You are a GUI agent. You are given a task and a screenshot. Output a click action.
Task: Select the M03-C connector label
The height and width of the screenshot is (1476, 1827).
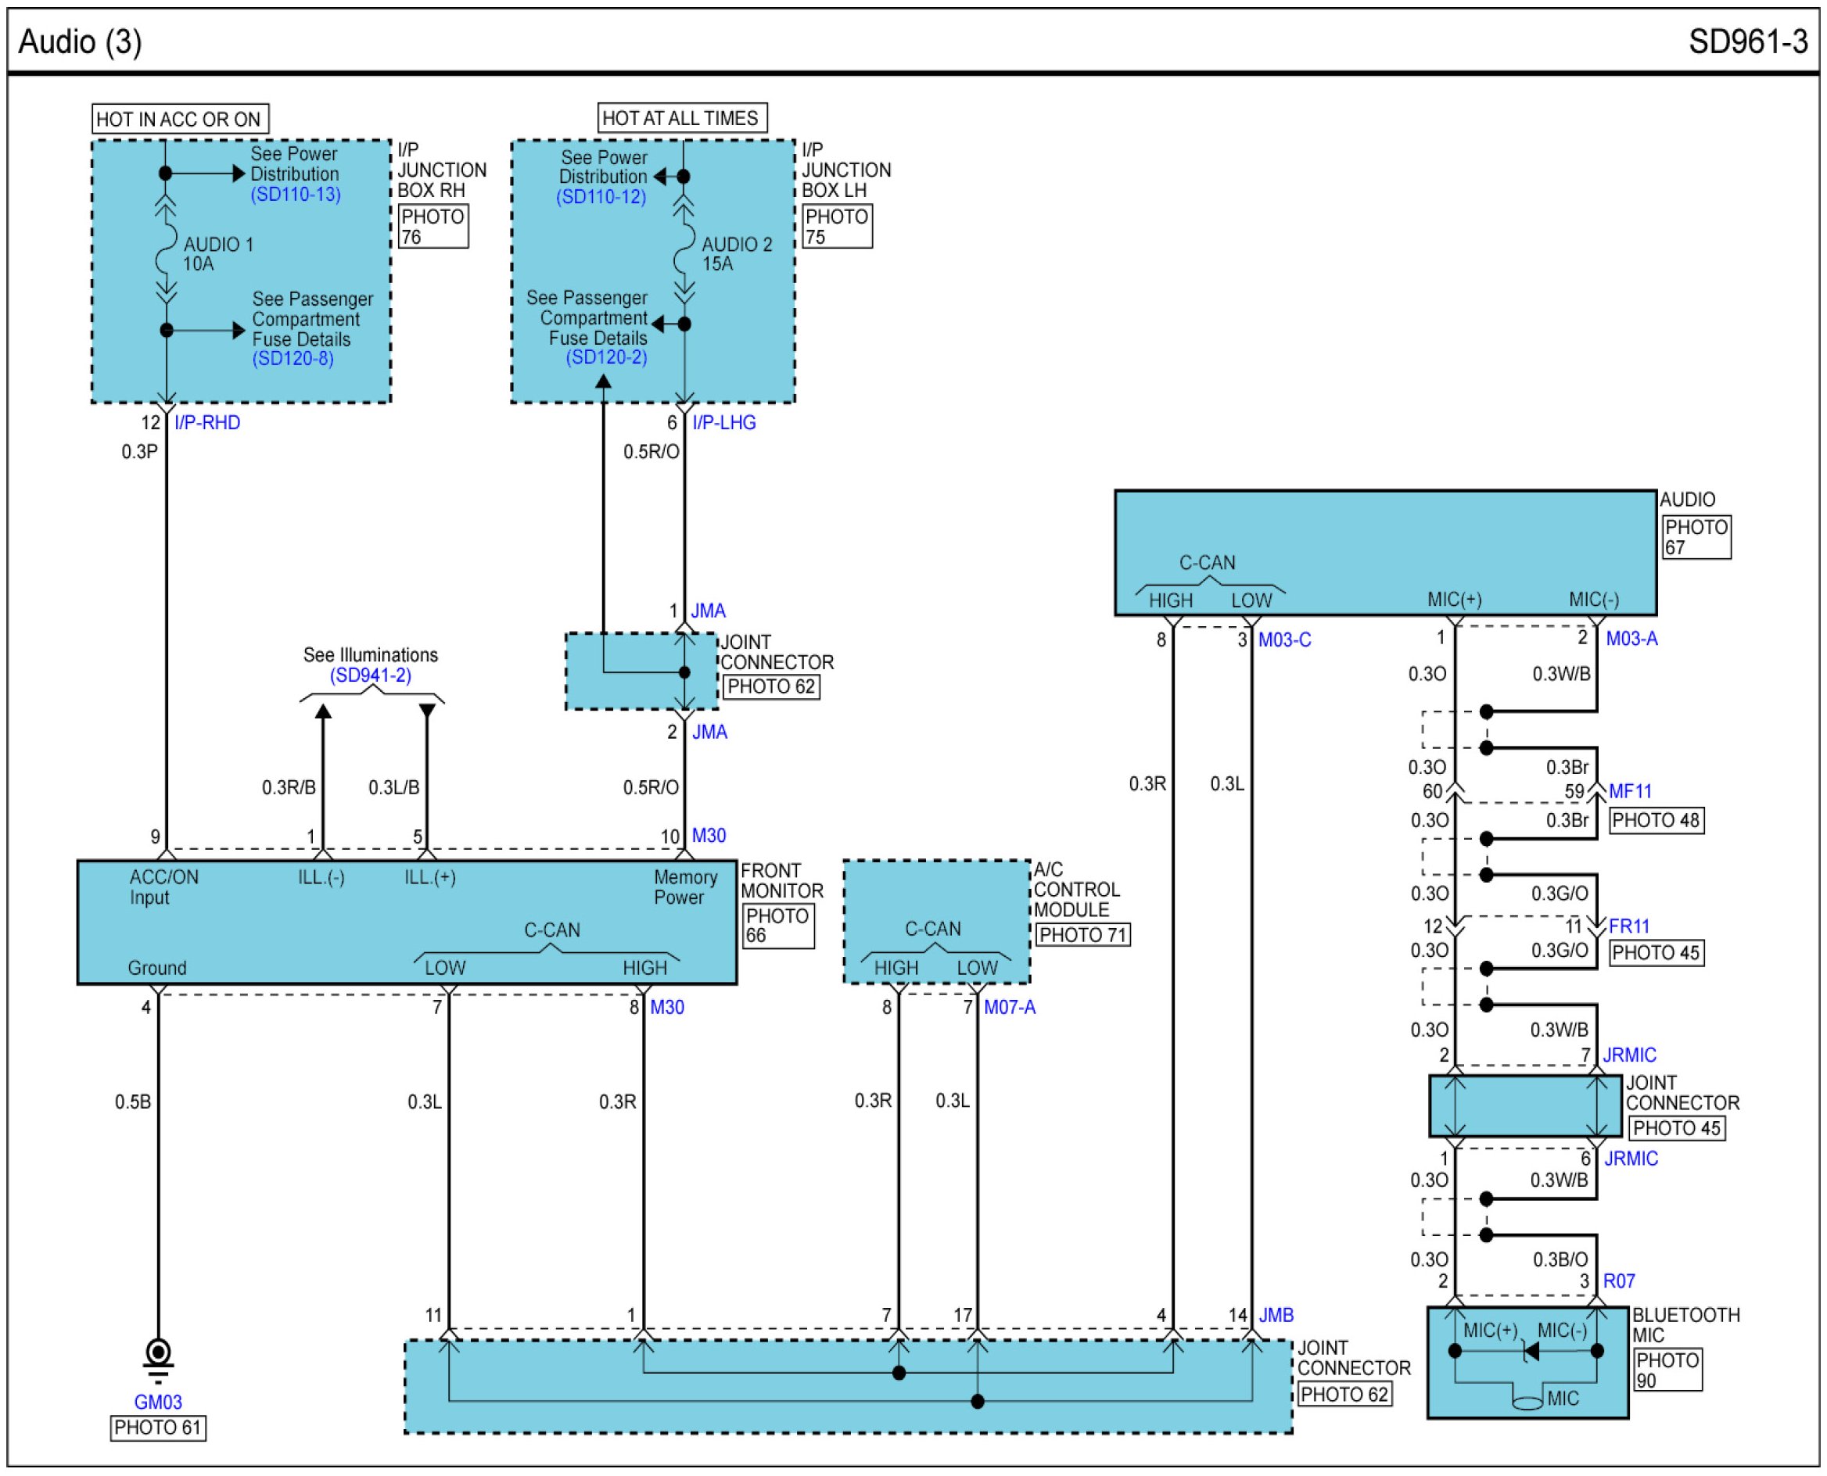click(x=1284, y=640)
